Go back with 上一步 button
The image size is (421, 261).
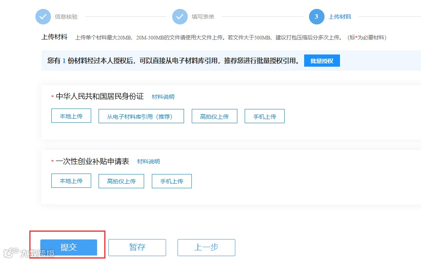pyautogui.click(x=206, y=247)
